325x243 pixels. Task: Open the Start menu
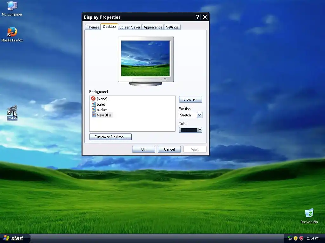click(15, 238)
